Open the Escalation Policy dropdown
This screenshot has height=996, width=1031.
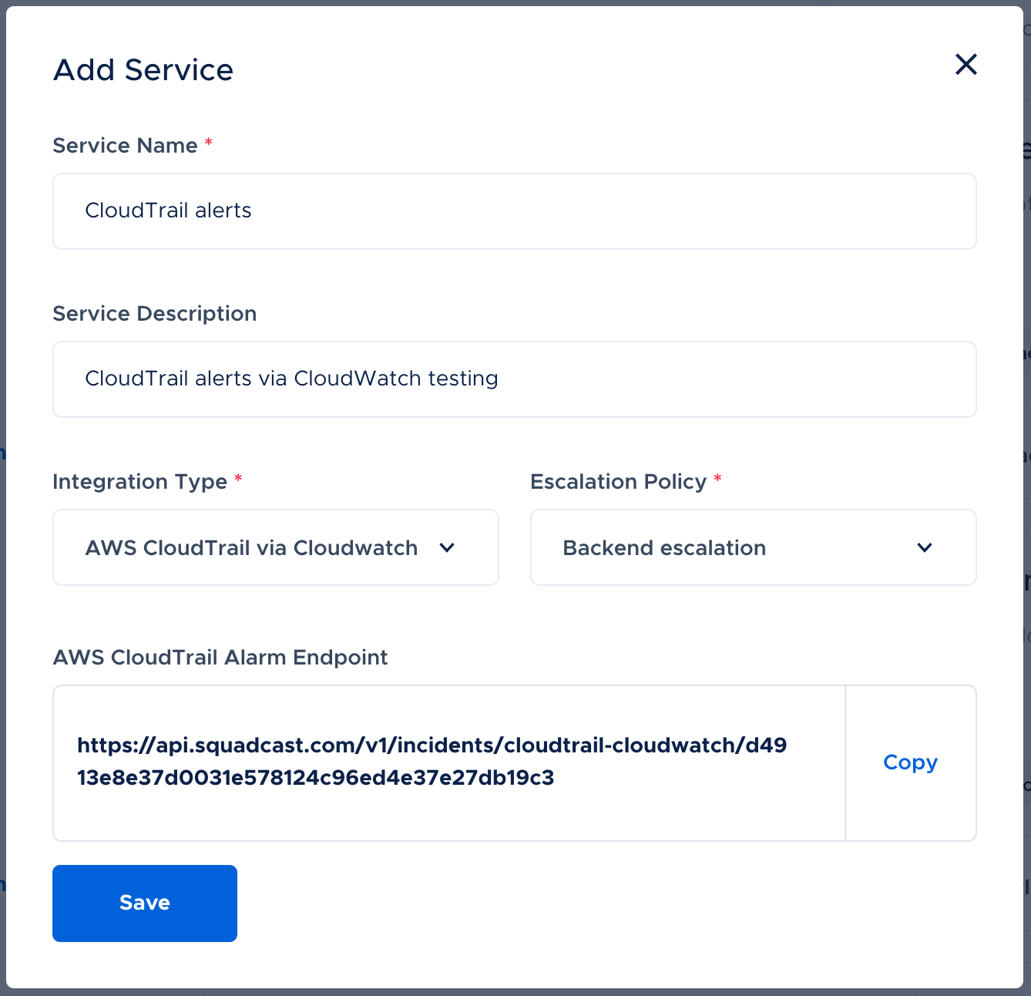point(754,547)
